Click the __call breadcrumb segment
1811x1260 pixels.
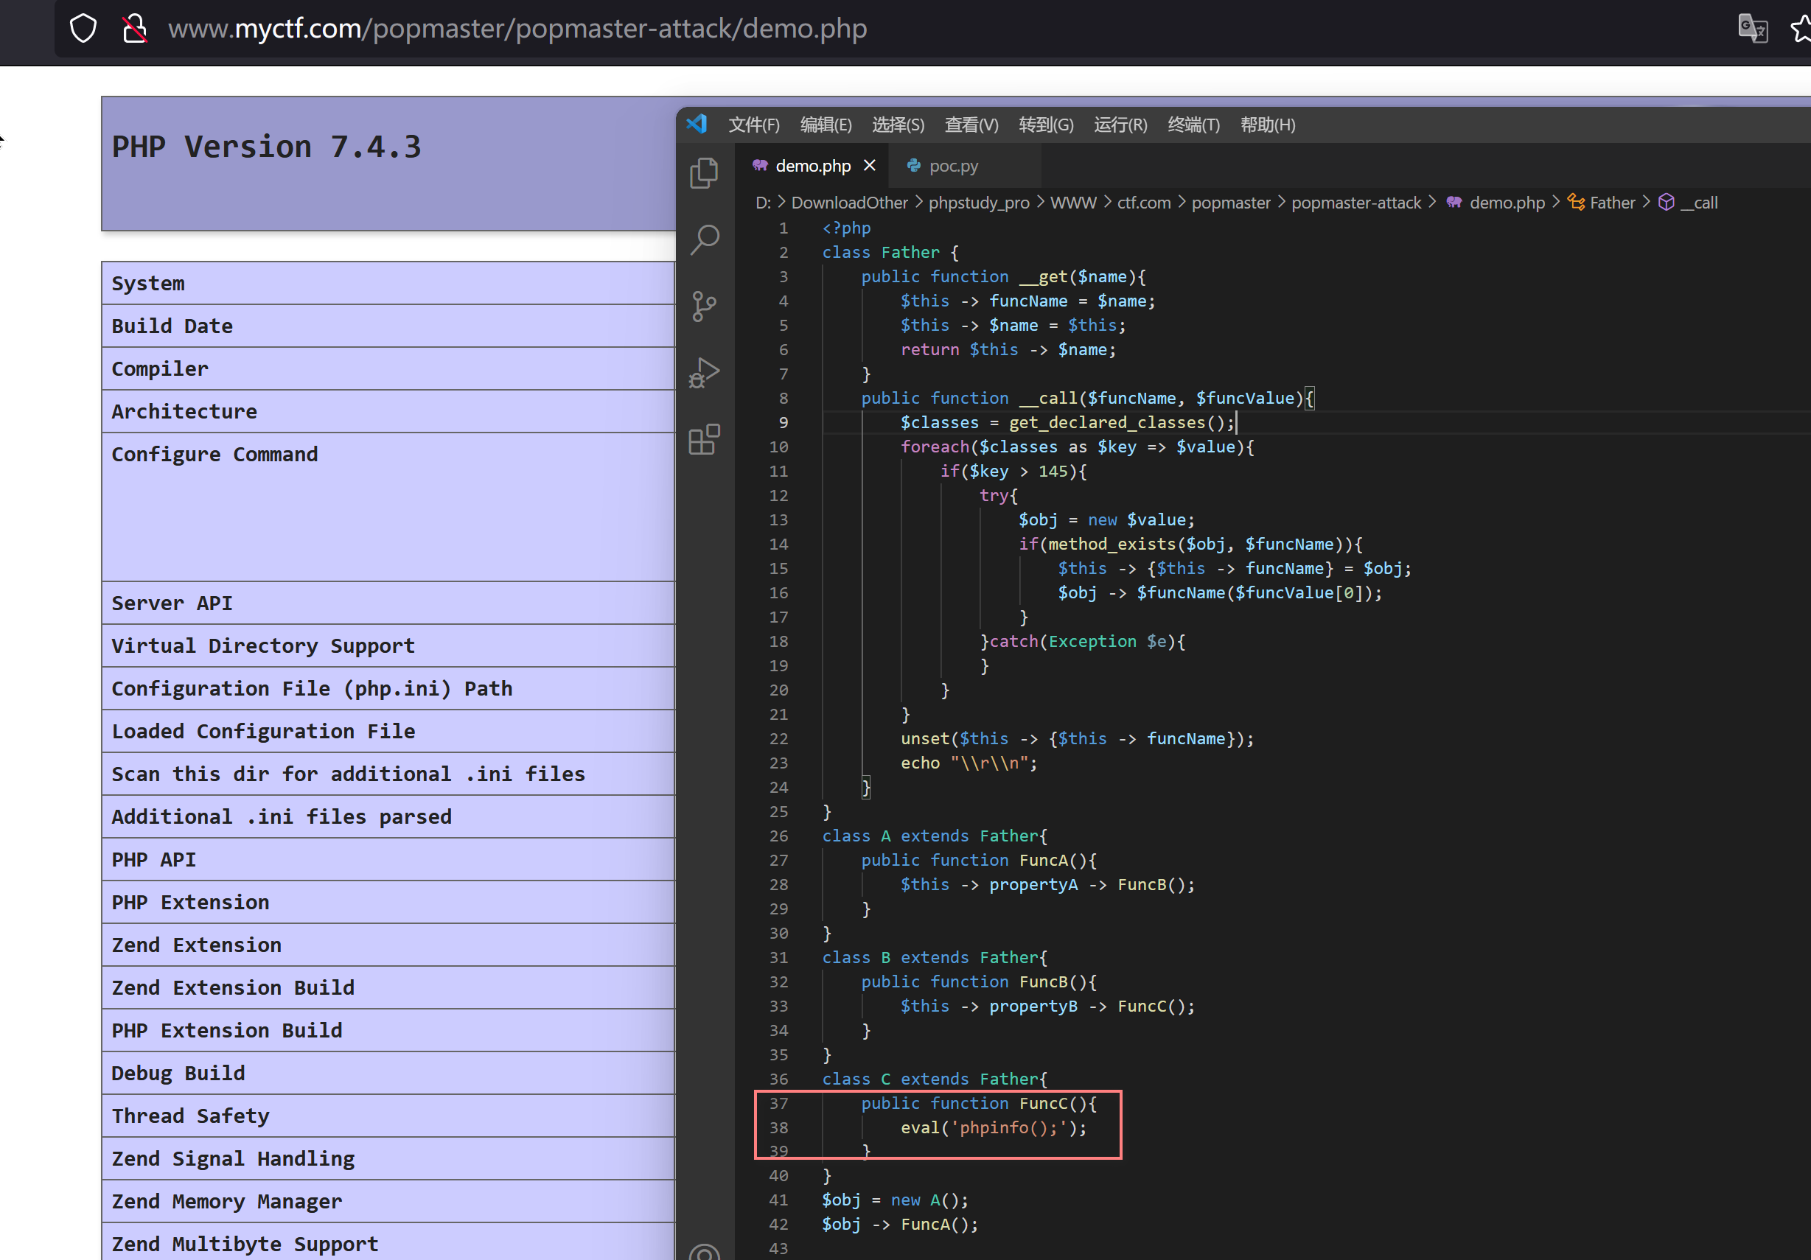[x=1699, y=203]
